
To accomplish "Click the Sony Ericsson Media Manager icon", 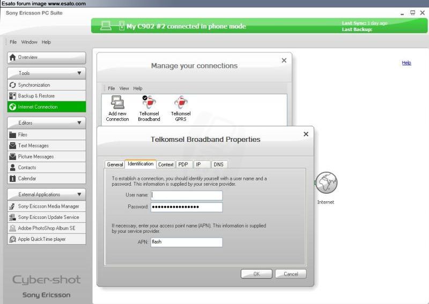I will [x=12, y=206].
